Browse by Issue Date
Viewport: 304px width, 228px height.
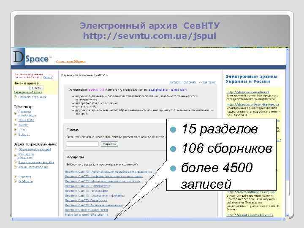point(26,120)
